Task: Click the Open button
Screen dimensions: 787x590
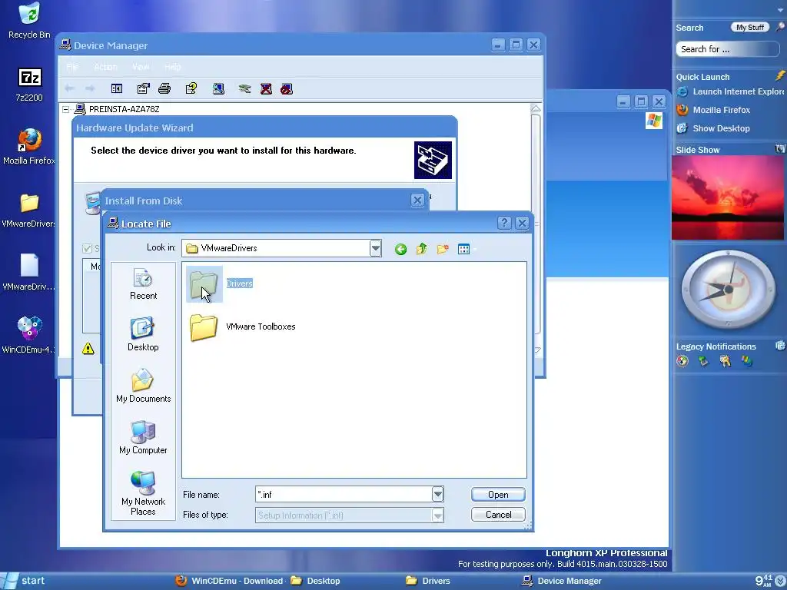Action: pos(498,494)
